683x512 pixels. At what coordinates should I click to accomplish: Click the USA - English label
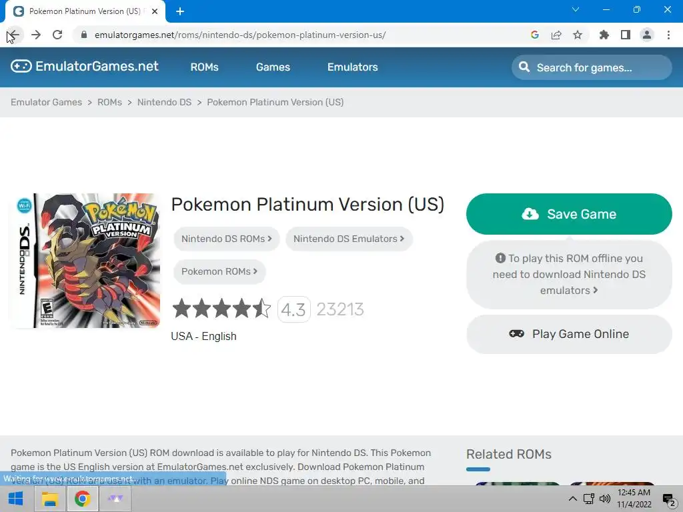pos(203,337)
